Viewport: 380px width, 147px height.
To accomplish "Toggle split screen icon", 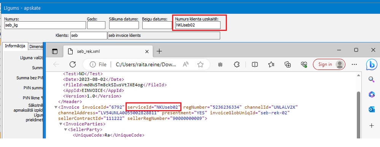I will (x=255, y=65).
